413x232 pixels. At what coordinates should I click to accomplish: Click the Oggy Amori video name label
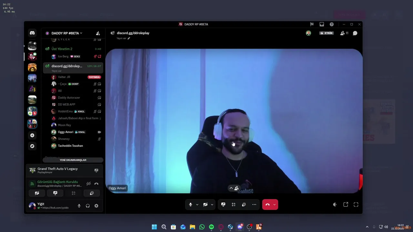pyautogui.click(x=117, y=188)
